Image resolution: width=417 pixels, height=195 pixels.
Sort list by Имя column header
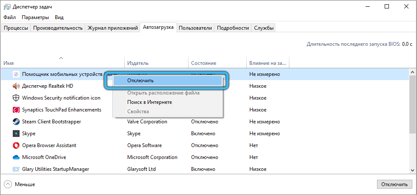[x=62, y=63]
